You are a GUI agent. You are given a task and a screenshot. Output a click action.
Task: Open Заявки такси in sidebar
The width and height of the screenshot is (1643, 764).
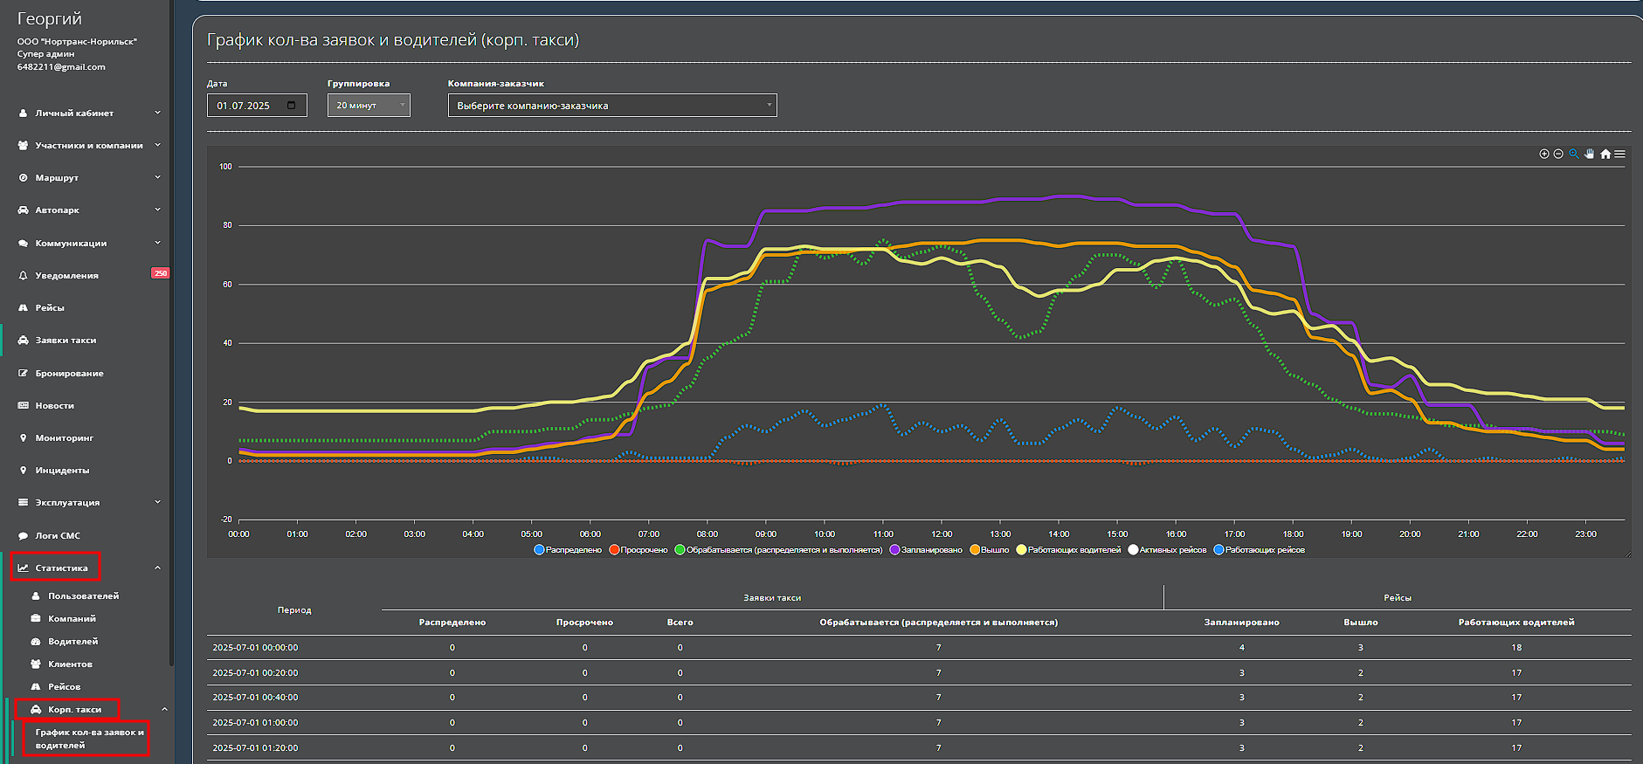pyautogui.click(x=66, y=341)
